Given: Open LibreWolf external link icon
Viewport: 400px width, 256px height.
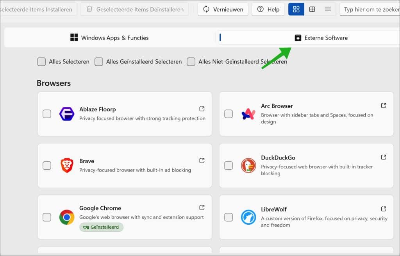Looking at the screenshot, I should (384, 209).
